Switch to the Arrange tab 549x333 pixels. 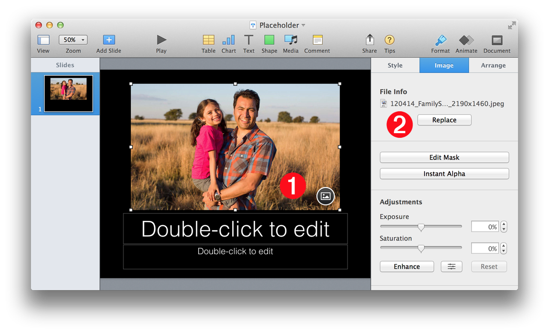click(493, 65)
